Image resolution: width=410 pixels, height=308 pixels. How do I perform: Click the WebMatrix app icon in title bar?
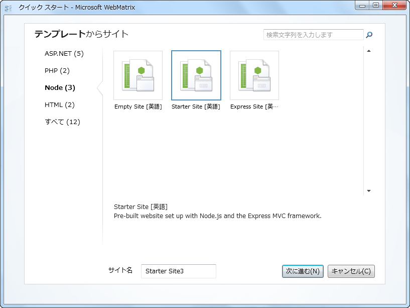9,8
